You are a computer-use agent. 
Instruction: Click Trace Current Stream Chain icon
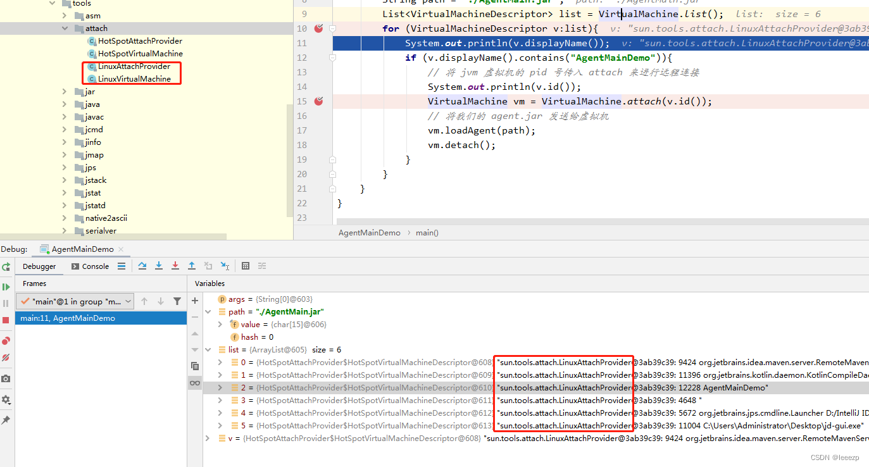[262, 266]
